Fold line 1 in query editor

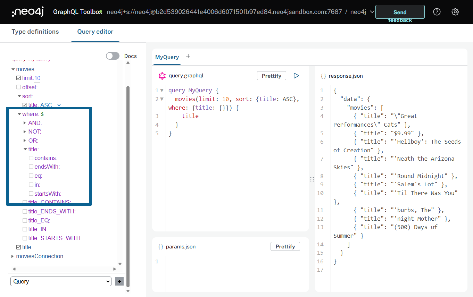pos(162,91)
